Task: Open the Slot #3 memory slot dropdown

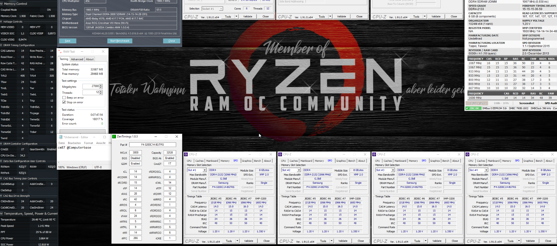Action: coord(393,170)
